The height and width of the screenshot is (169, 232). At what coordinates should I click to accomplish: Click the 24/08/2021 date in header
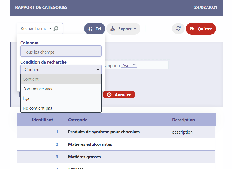206,8
